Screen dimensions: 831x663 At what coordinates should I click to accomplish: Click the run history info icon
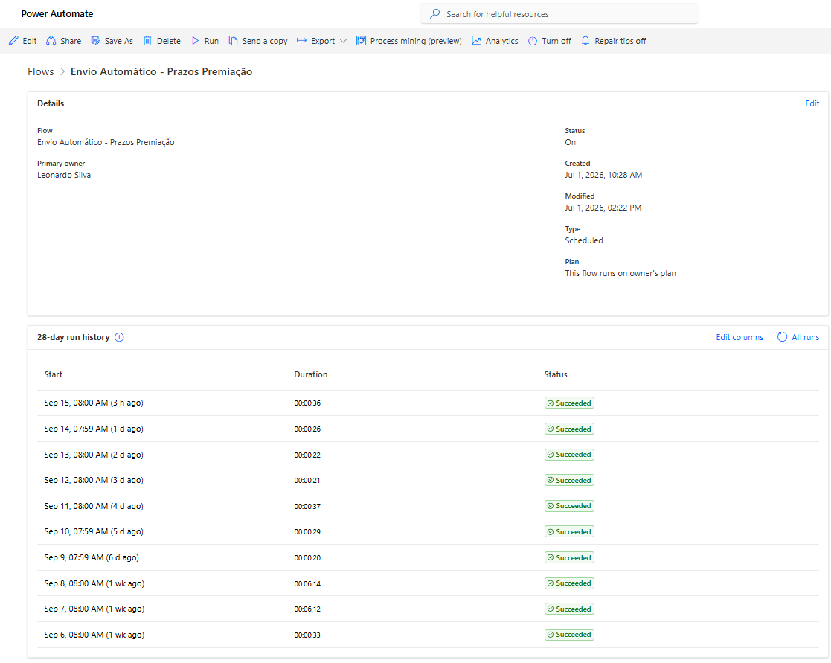click(x=119, y=337)
